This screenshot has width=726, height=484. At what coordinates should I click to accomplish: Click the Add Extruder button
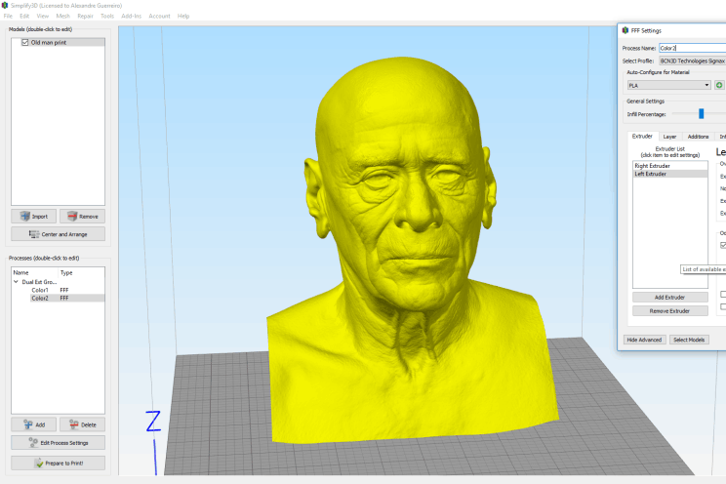(x=669, y=297)
